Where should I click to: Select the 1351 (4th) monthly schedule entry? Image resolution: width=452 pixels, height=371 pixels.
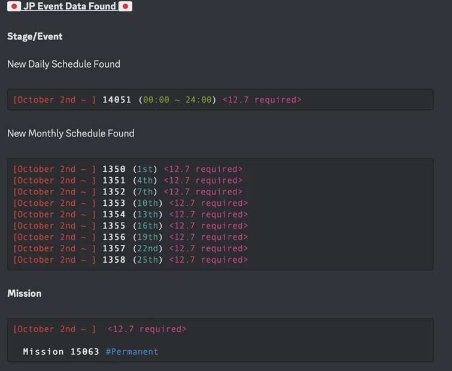[x=114, y=181]
